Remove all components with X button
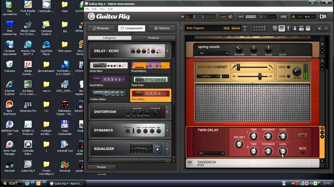334x187 pixels. pos(320,28)
